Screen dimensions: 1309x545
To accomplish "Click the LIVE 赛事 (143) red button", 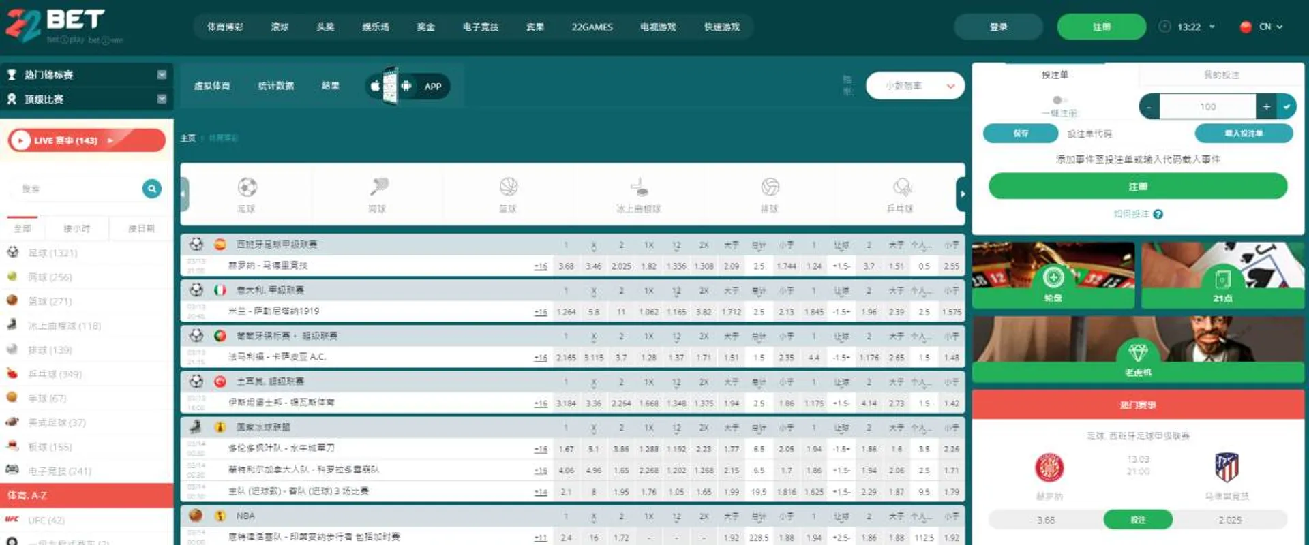I will (87, 140).
